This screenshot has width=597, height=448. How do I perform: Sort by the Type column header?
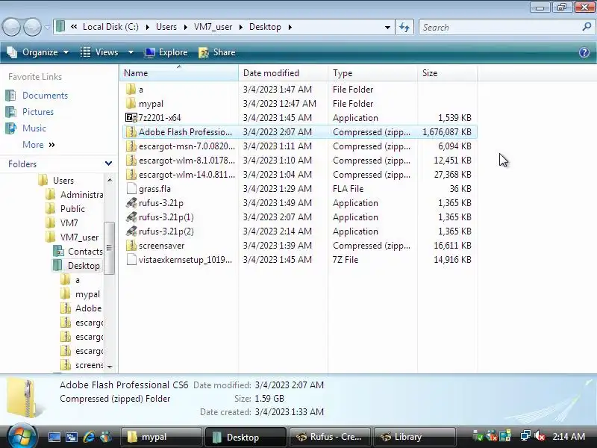(x=372, y=72)
